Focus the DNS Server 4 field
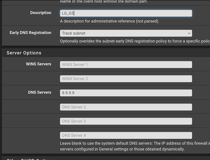Image resolution: width=210 pixels, height=160 pixels. pyautogui.click(x=126, y=135)
